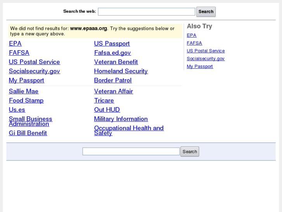Click the top web search input field
This screenshot has width=282, height=212.
pos(146,12)
